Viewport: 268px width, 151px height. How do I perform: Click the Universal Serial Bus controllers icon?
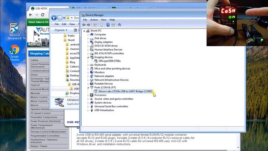[x=92, y=107]
